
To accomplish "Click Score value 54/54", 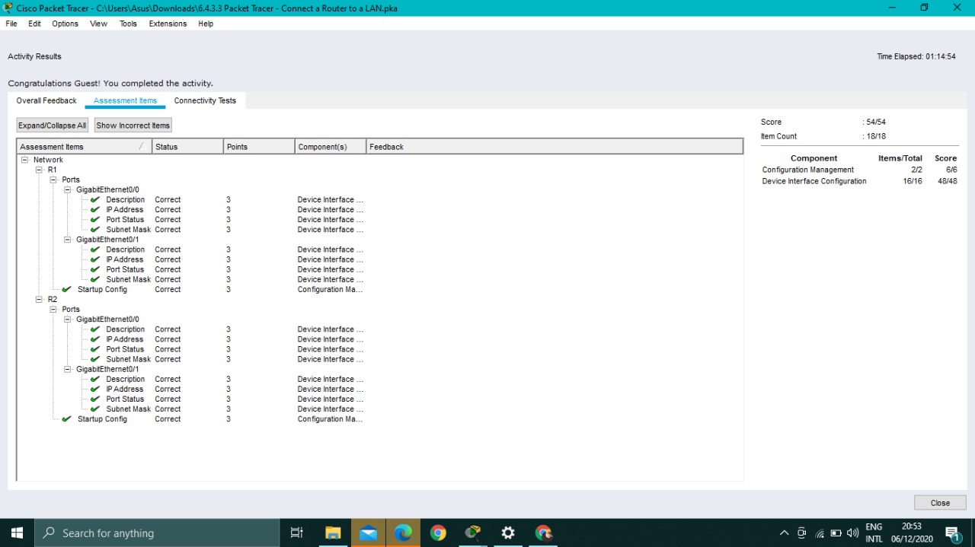I will pos(874,122).
